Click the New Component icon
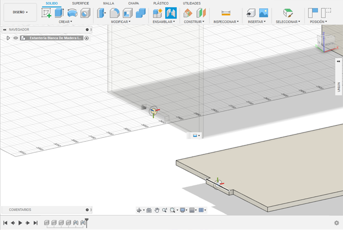The image size is (343, 230). click(x=157, y=13)
